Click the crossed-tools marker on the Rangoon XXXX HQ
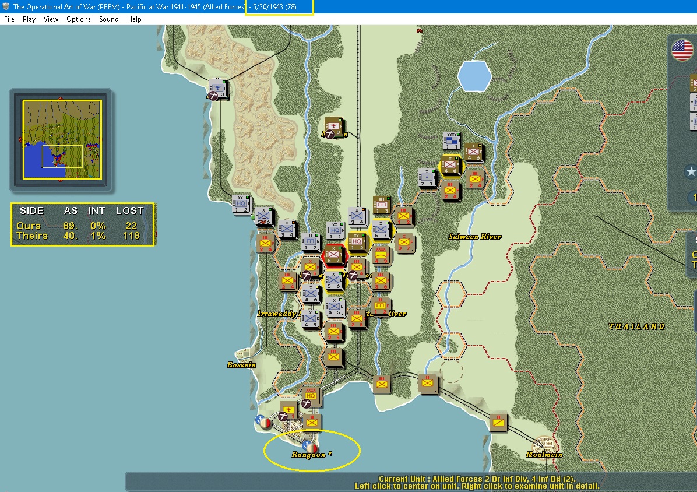 tap(307, 403)
